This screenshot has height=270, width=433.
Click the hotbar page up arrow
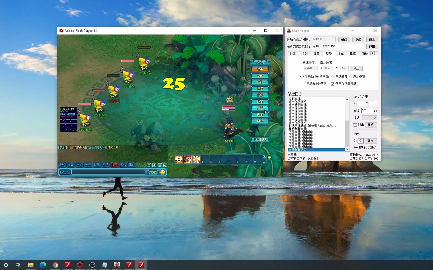pyautogui.click(x=264, y=156)
